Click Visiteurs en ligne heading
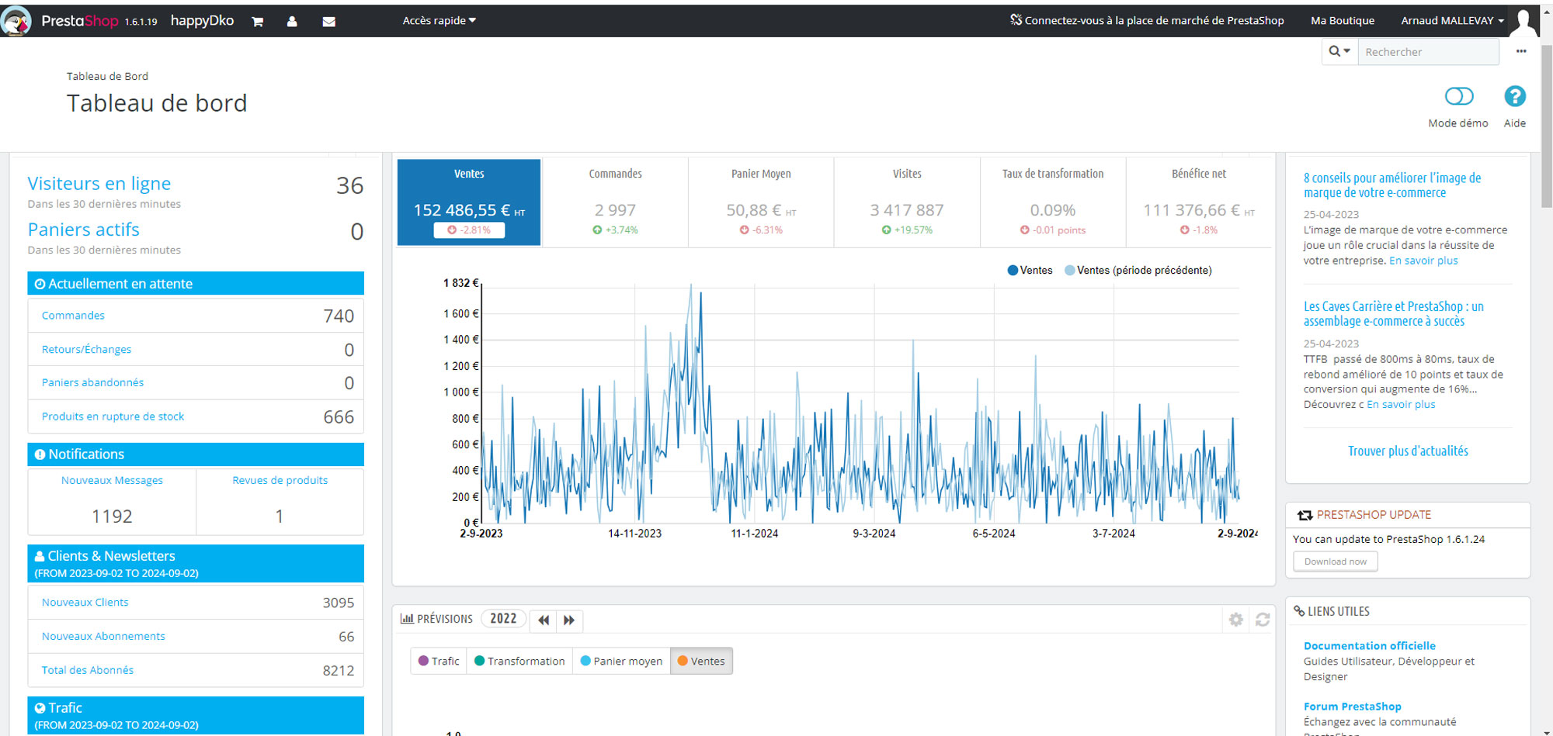 tap(99, 184)
